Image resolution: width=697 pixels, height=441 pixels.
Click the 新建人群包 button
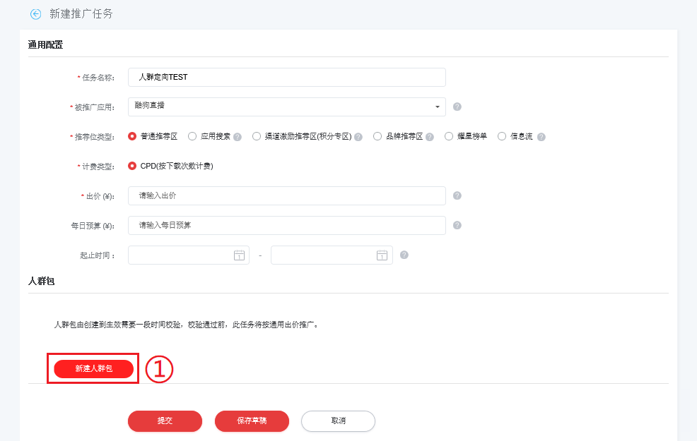[x=93, y=368]
